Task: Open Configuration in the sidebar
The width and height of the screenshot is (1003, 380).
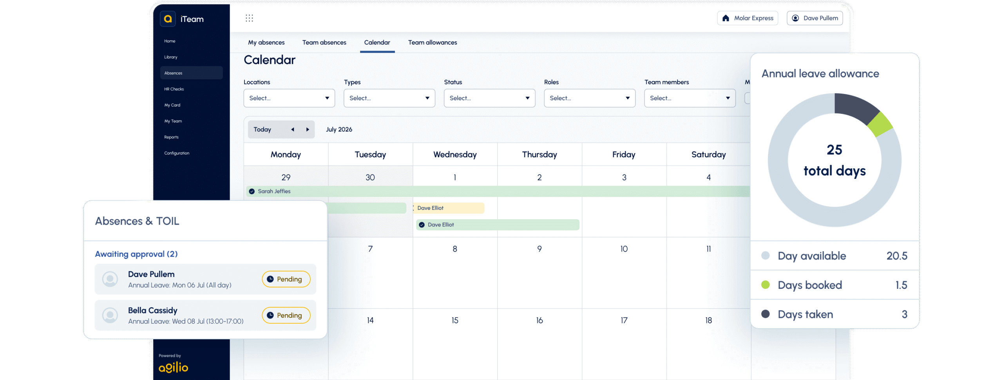Action: coord(177,153)
